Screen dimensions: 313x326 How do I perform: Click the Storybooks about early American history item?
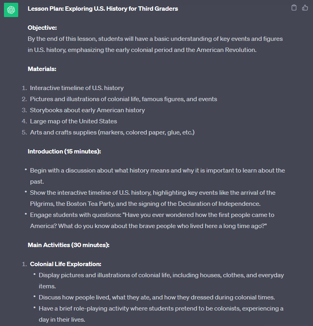[87, 110]
